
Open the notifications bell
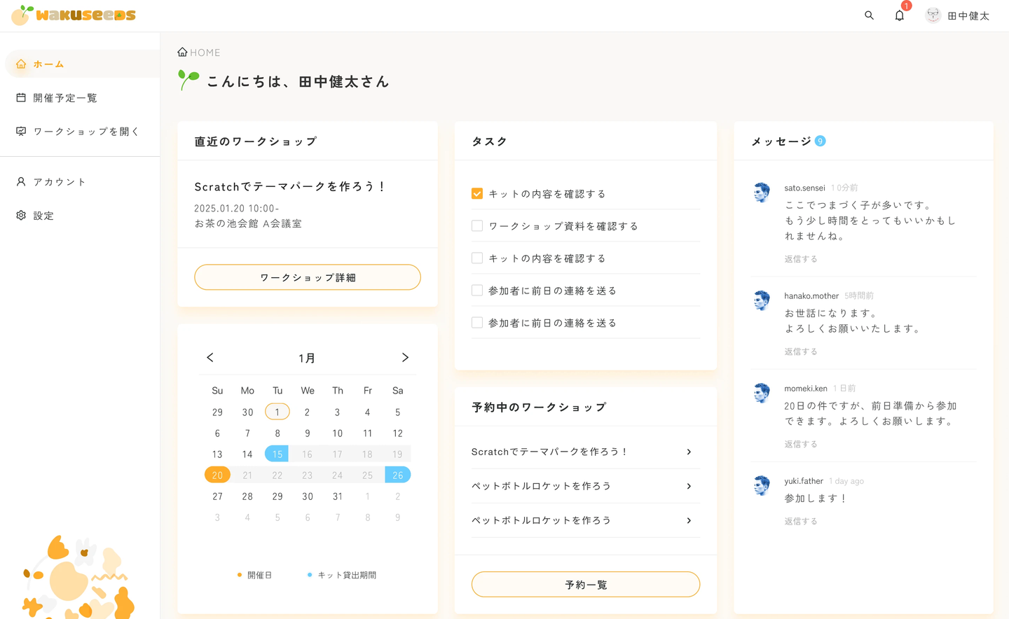coord(899,15)
